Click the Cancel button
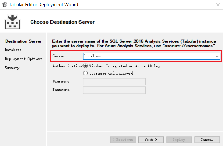 pos(207,140)
